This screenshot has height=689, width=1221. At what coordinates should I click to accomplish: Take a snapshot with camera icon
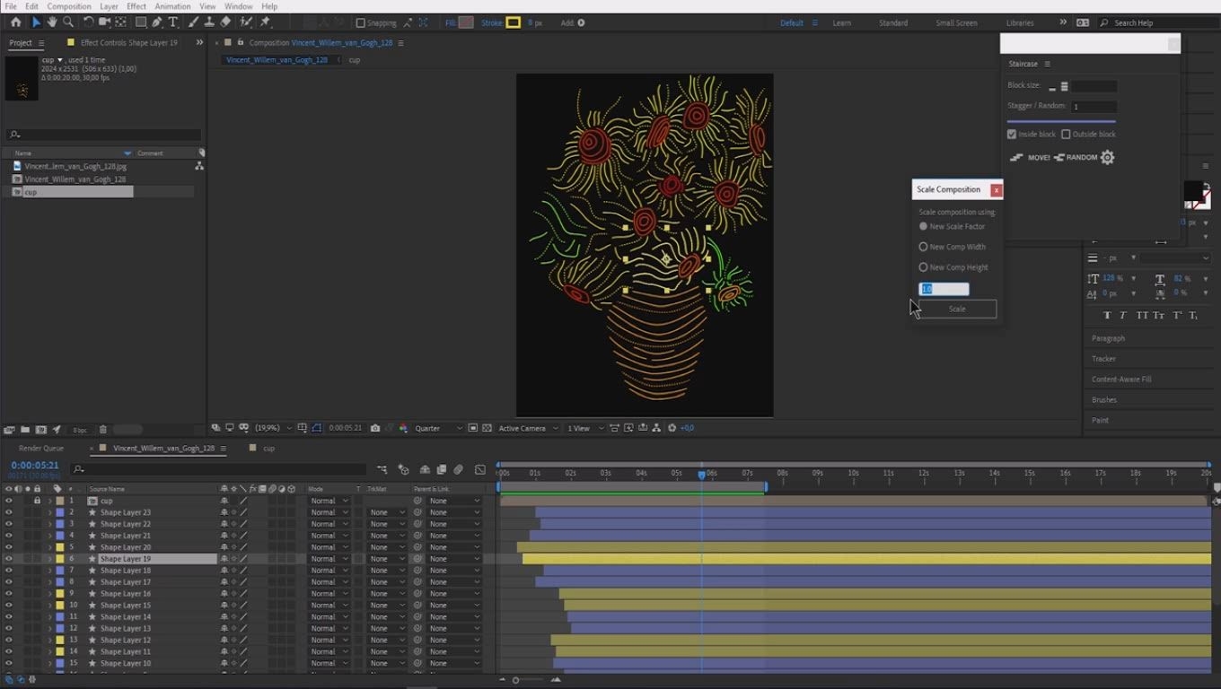pyautogui.click(x=375, y=429)
